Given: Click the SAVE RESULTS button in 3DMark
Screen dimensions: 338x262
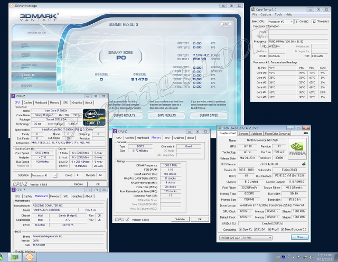Looking at the screenshot, I should 167,115.
